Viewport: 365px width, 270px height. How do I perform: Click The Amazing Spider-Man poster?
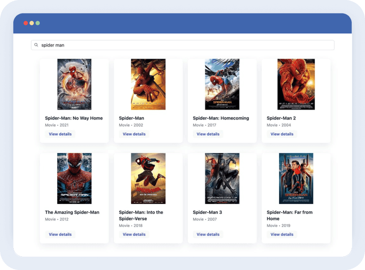(x=74, y=178)
